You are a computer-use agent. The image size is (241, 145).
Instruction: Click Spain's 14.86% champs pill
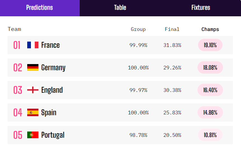click(210, 112)
